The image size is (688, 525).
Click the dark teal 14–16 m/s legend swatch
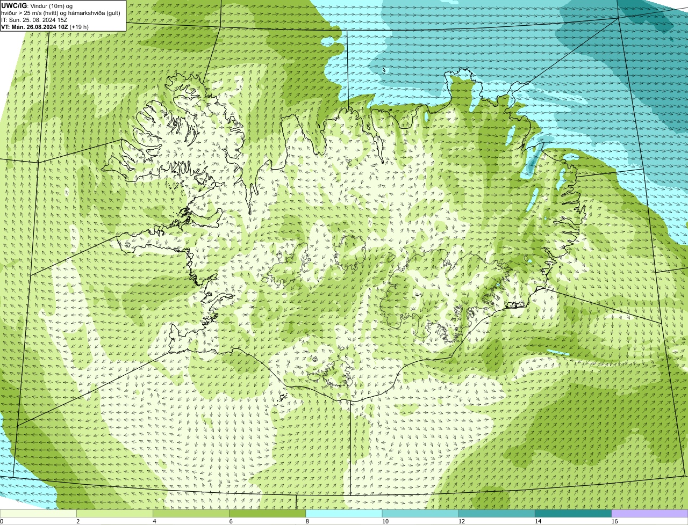click(574, 513)
